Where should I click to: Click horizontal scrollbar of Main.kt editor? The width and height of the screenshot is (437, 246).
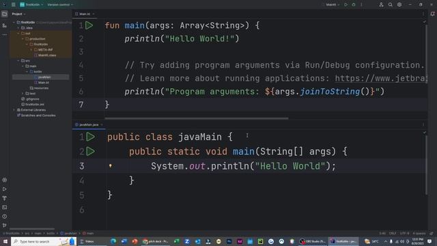point(197,118)
